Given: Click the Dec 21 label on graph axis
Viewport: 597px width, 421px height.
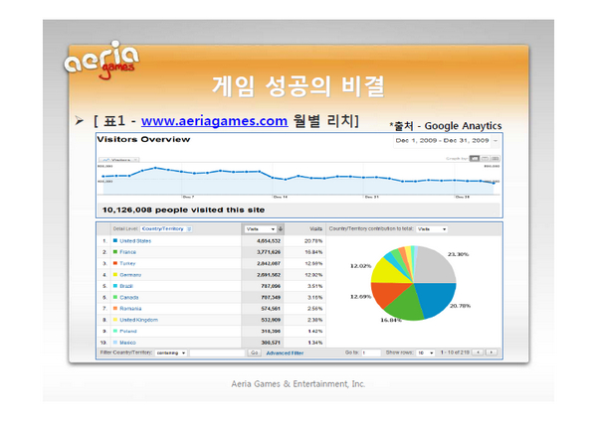Looking at the screenshot, I should [371, 197].
